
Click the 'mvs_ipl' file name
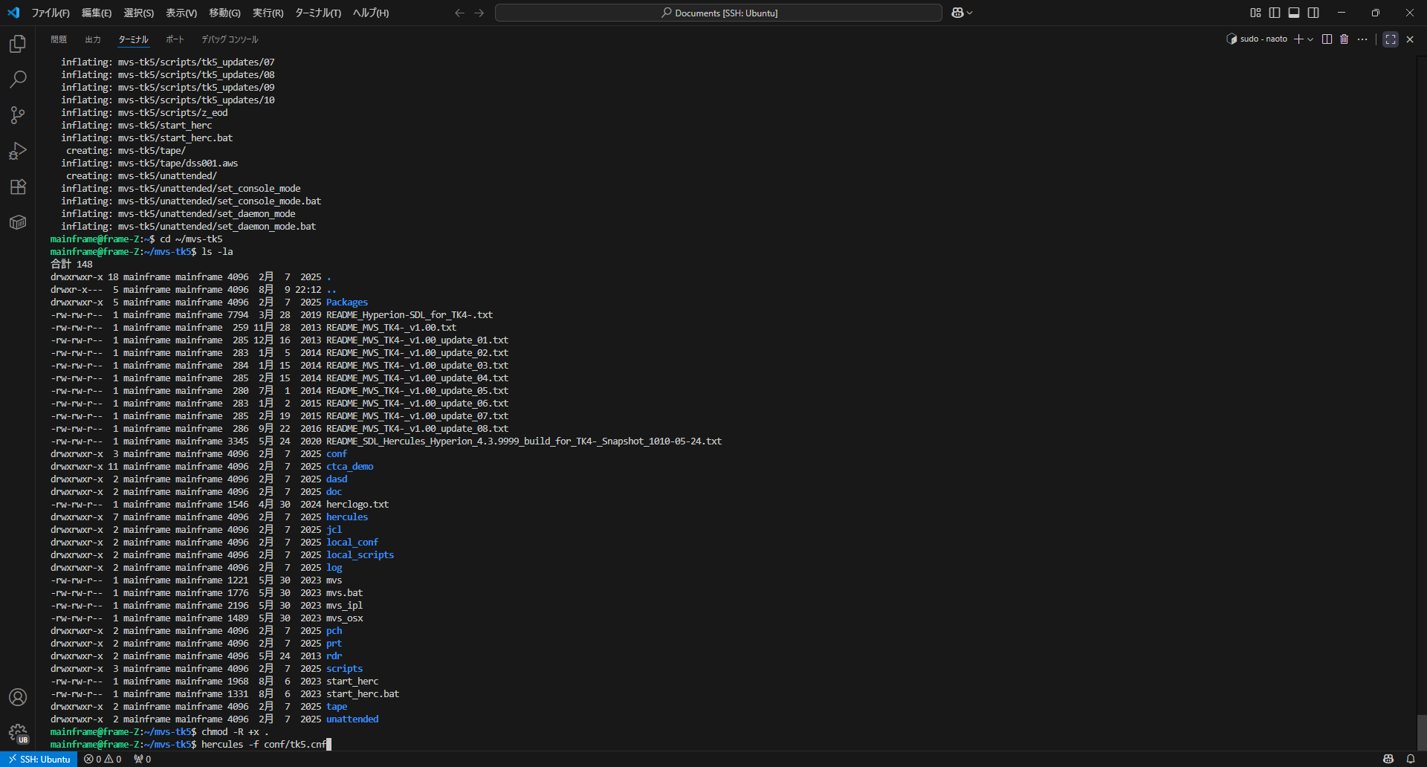pyautogui.click(x=345, y=605)
